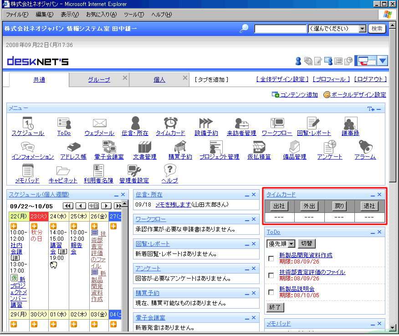Open the 購買予約 shopping cart icon
The height and width of the screenshot is (336, 399).
pyautogui.click(x=180, y=147)
